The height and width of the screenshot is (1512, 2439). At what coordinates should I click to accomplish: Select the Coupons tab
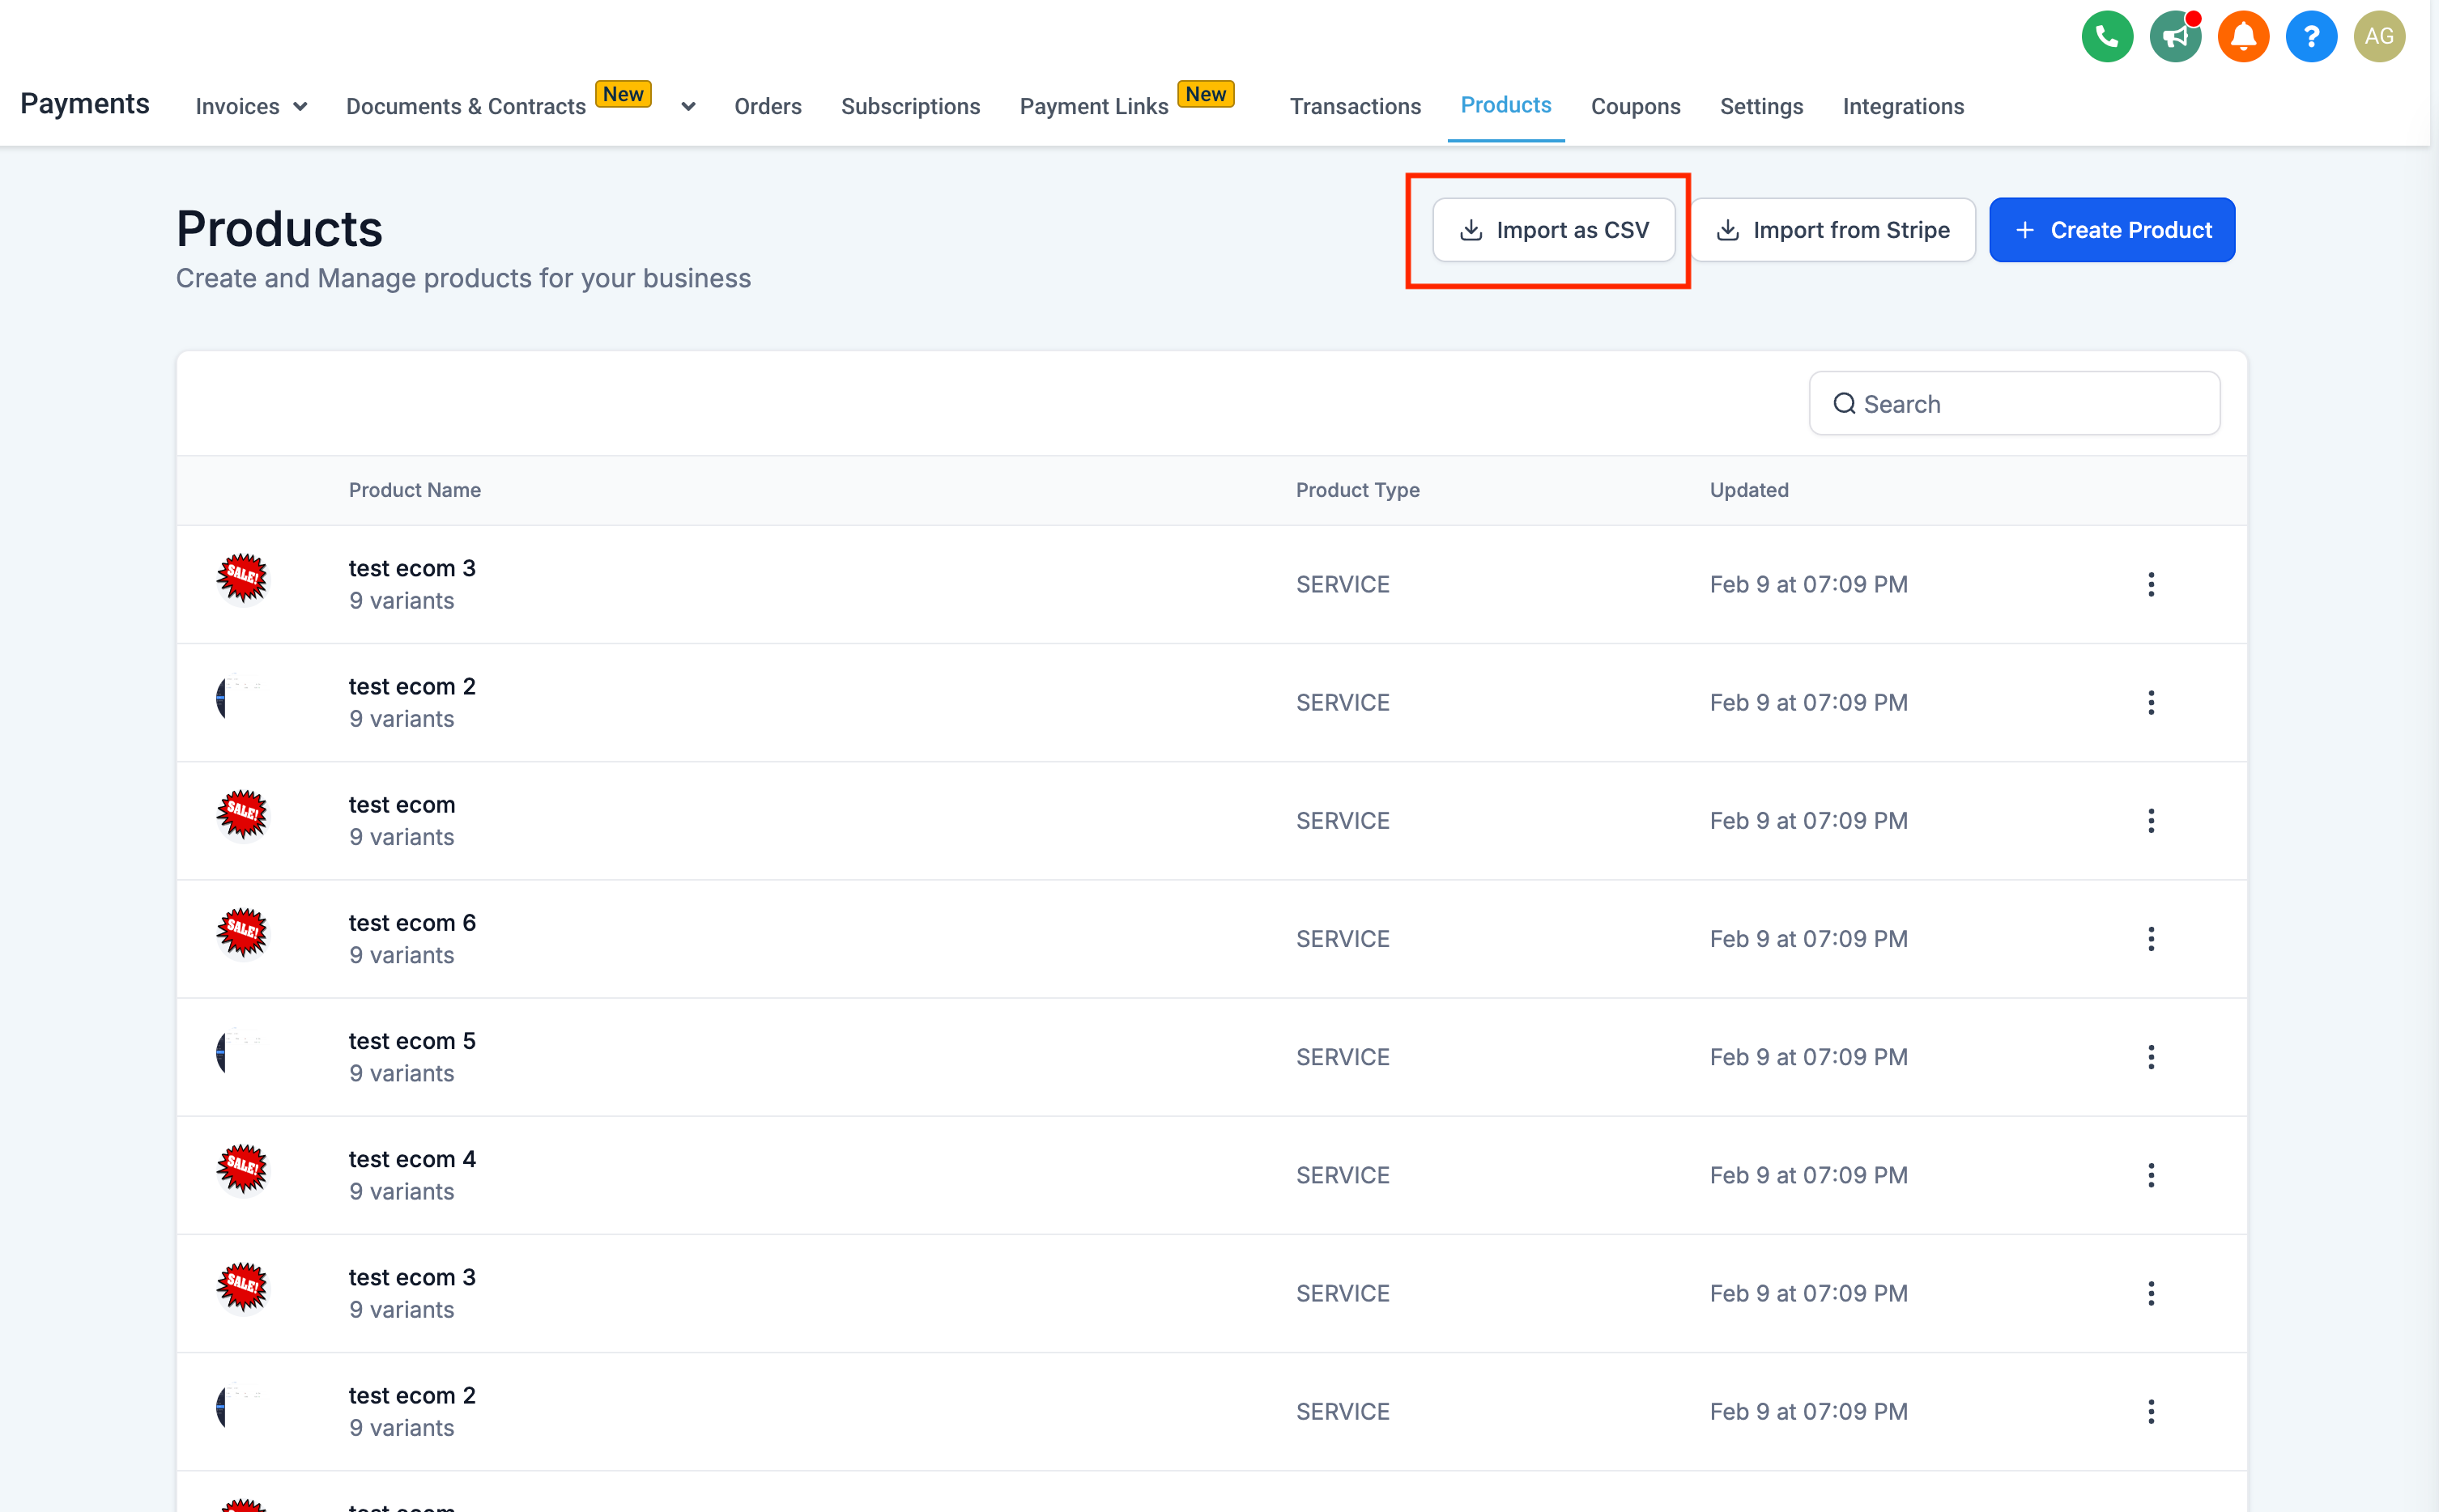tap(1634, 104)
